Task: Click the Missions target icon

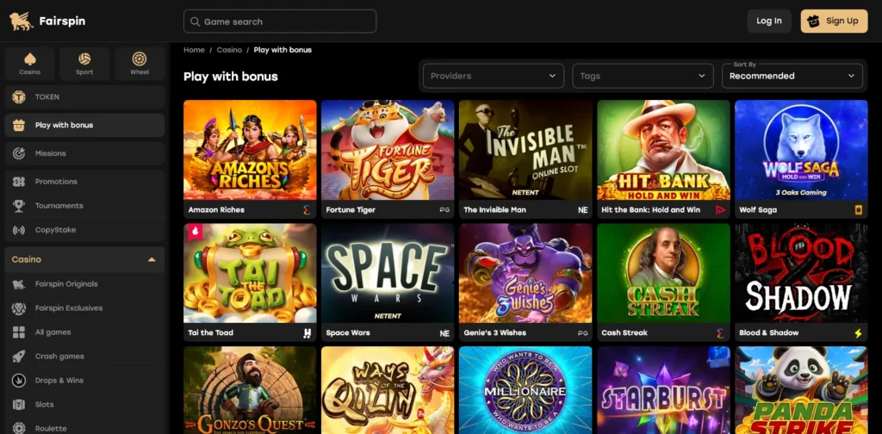Action: 19,153
